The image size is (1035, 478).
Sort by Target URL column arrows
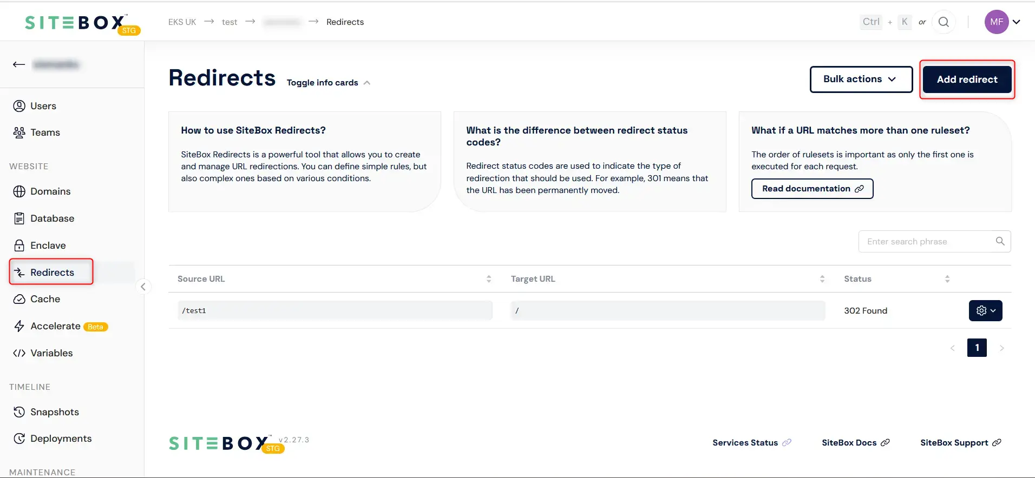click(x=822, y=279)
